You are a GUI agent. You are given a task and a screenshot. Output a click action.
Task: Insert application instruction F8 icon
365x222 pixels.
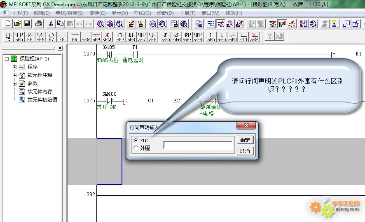pos(62,37)
